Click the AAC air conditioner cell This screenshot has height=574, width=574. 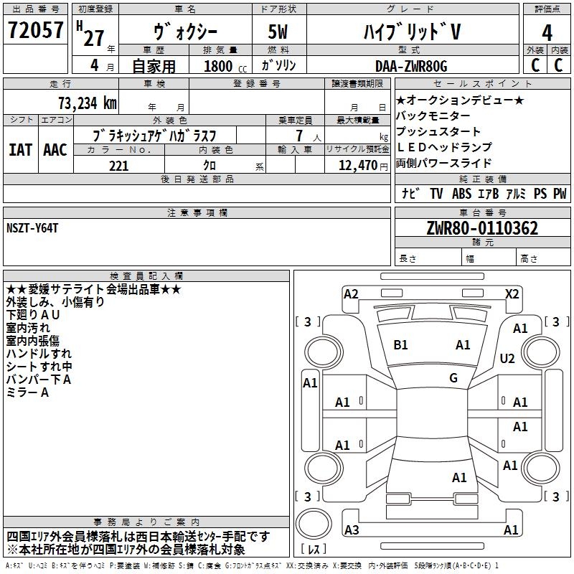click(55, 149)
